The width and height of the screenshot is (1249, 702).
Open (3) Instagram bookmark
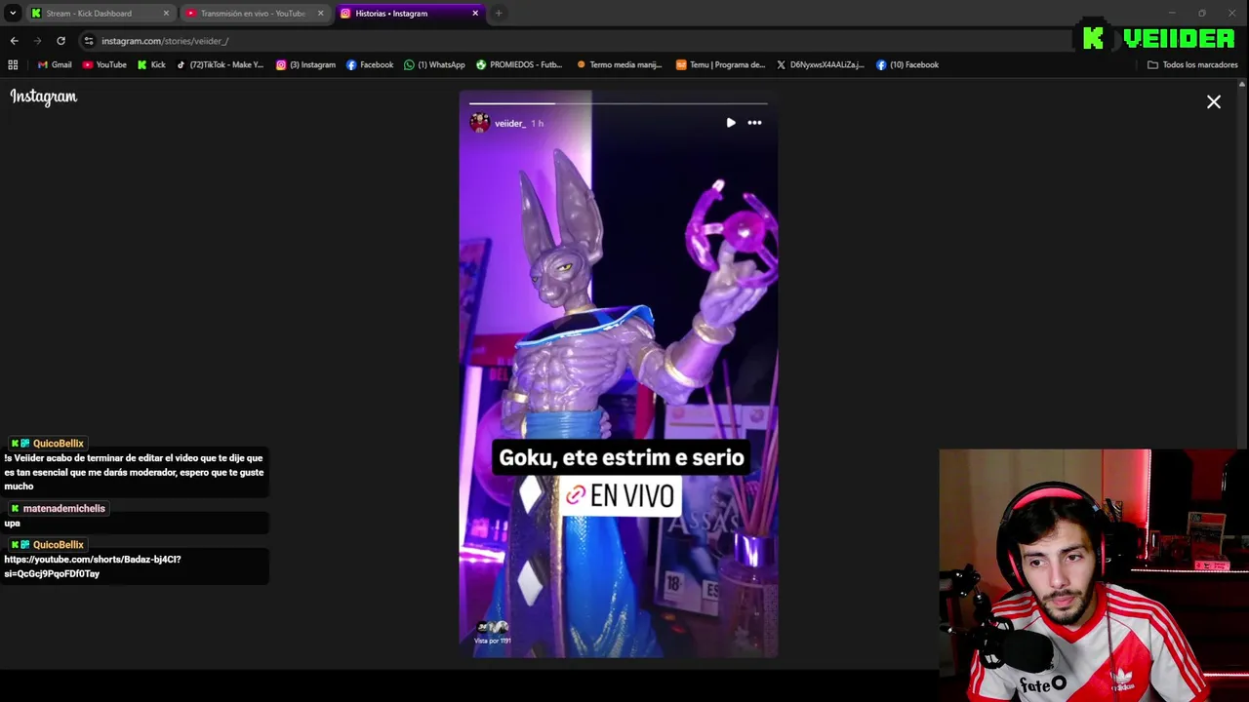coord(305,65)
